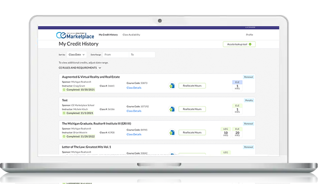319x184 pixels.
Task: Open Class Details for course code 50873
Action: pos(134,88)
